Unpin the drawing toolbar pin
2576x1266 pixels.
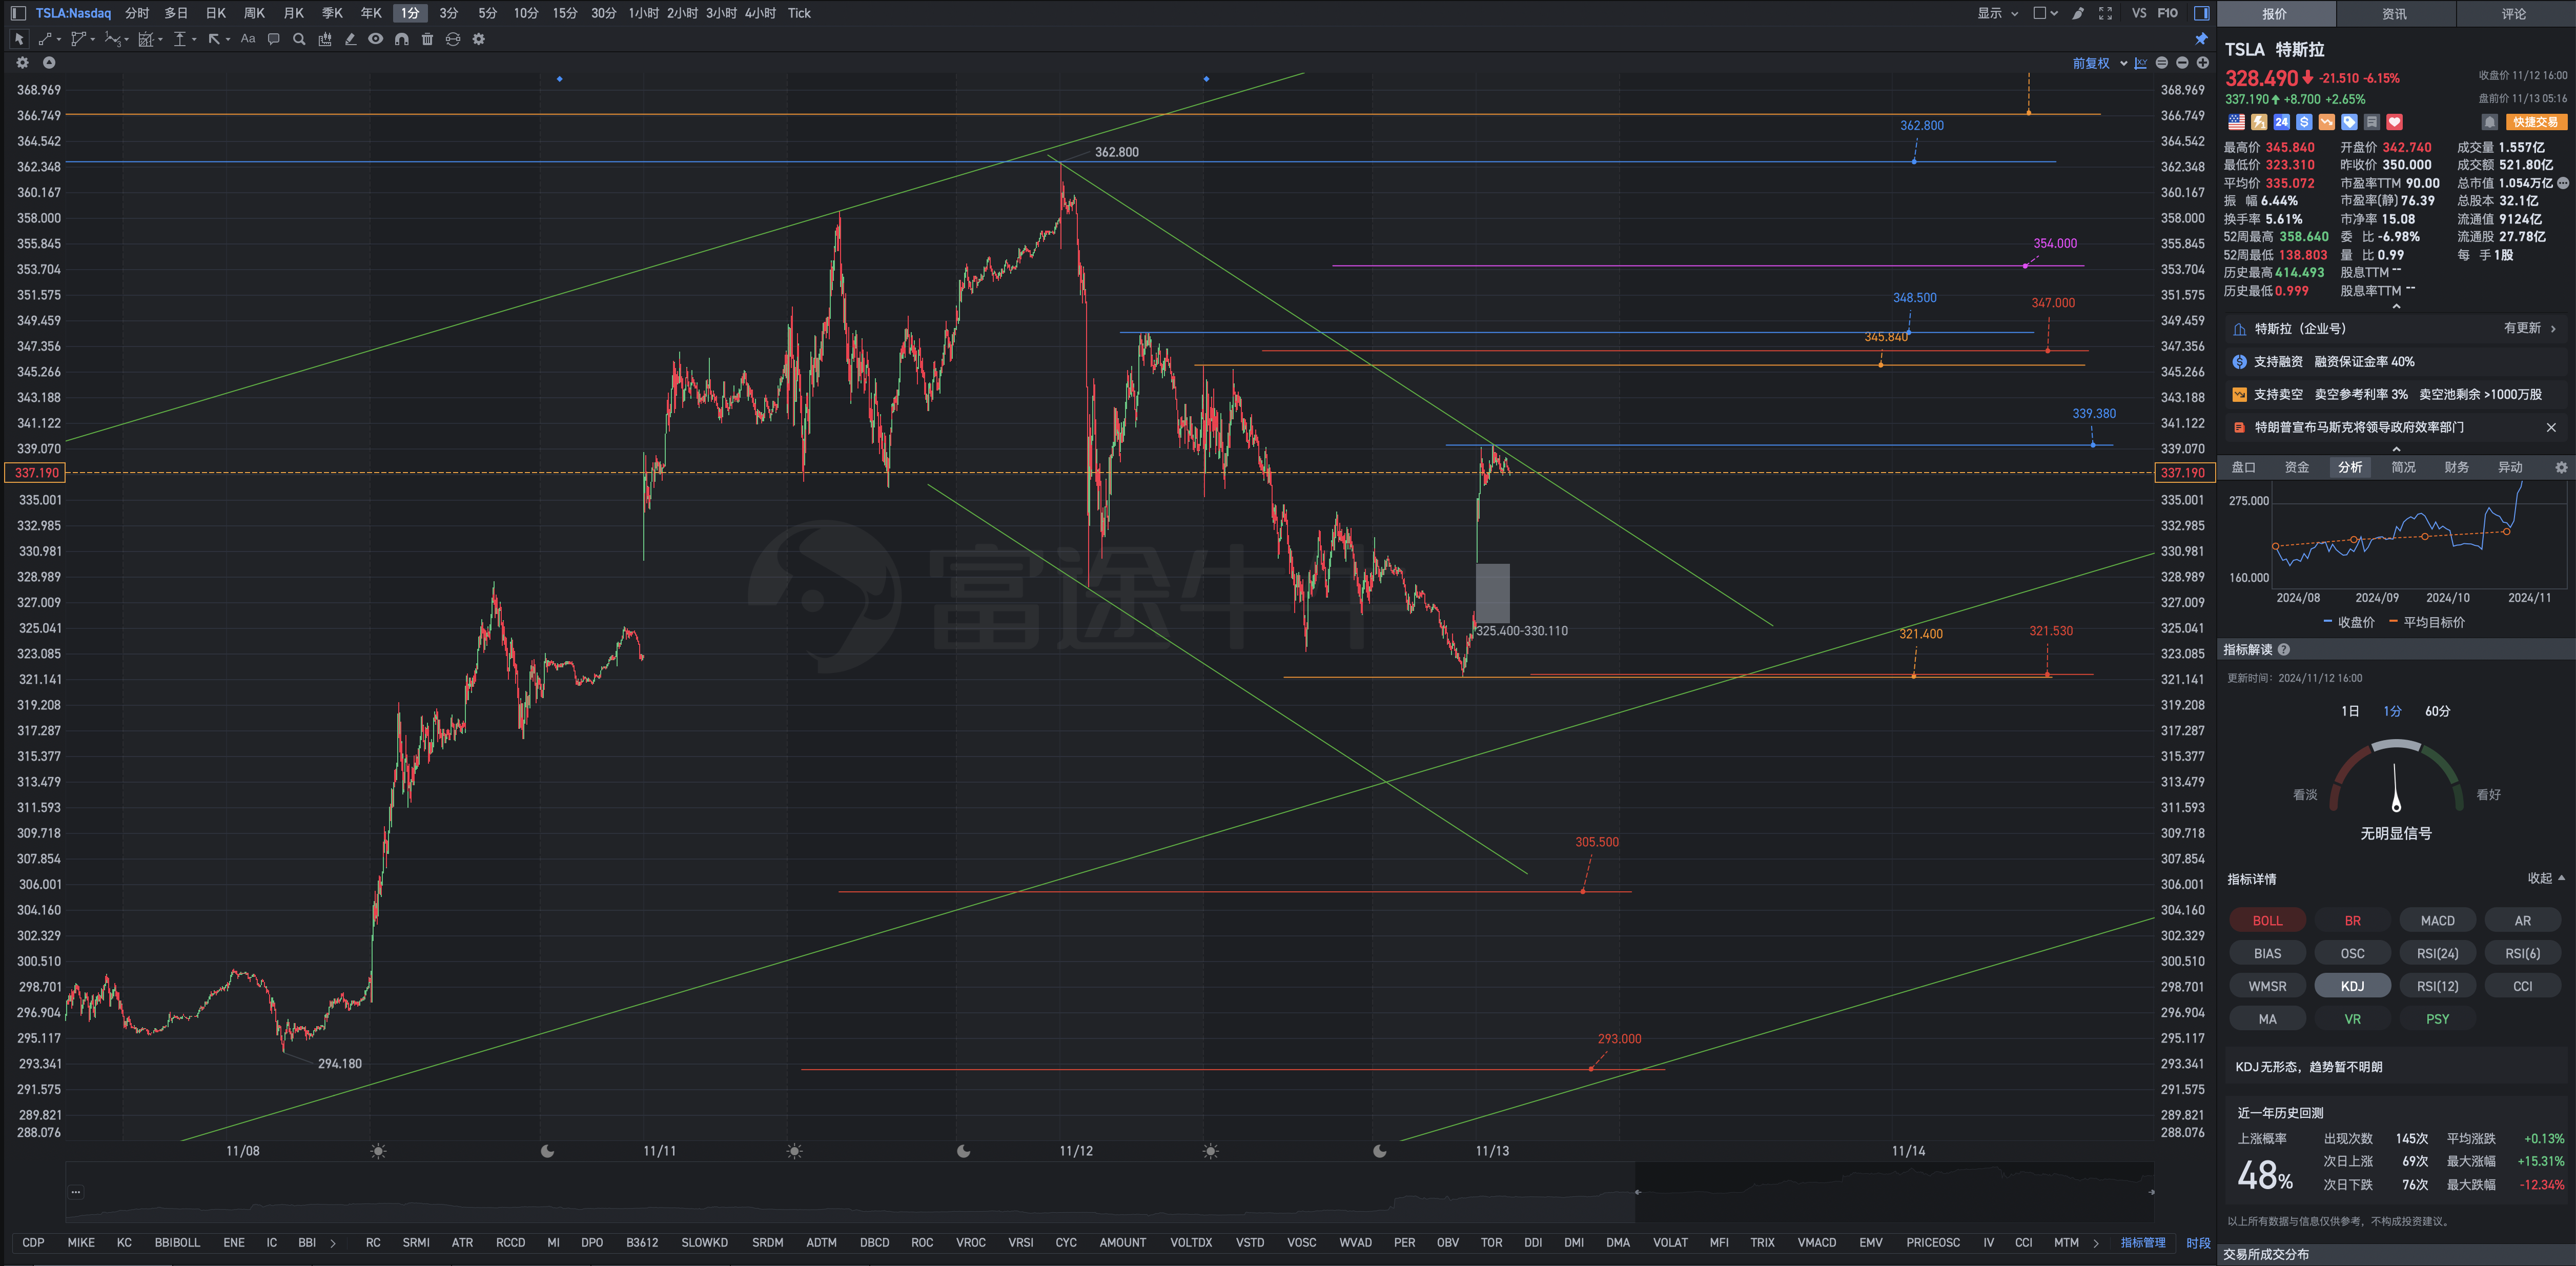(2201, 39)
